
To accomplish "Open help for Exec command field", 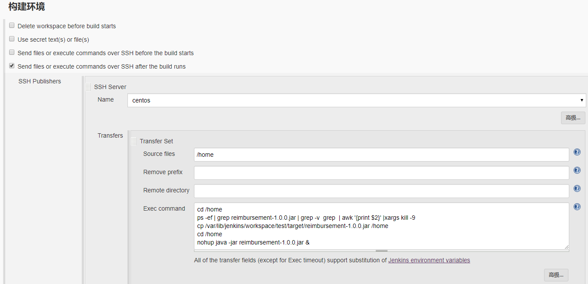I will click(x=577, y=207).
